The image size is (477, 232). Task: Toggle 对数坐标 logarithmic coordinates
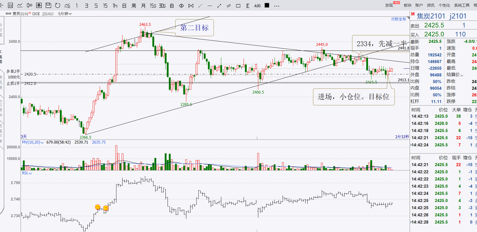point(399,19)
